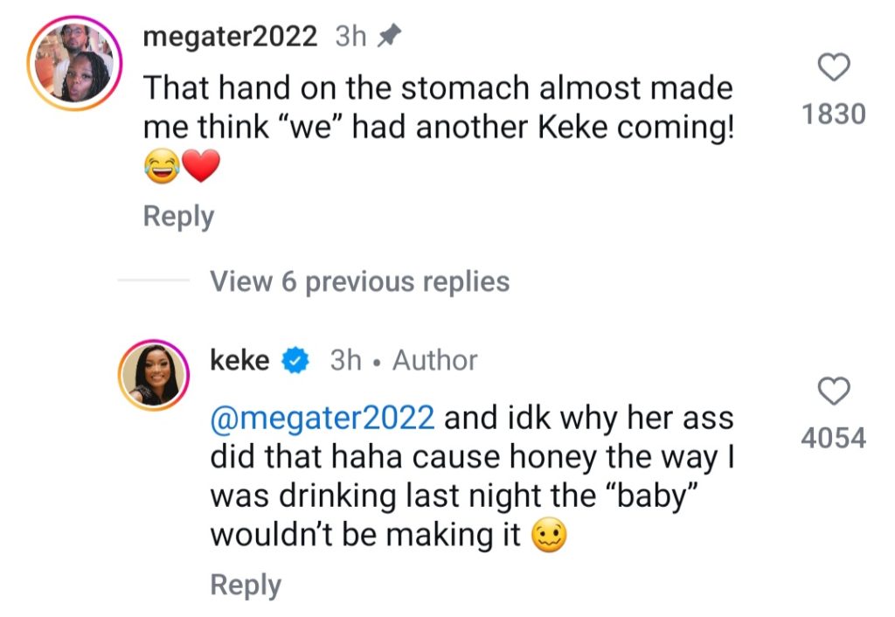Click the megater2022 username

click(x=230, y=37)
